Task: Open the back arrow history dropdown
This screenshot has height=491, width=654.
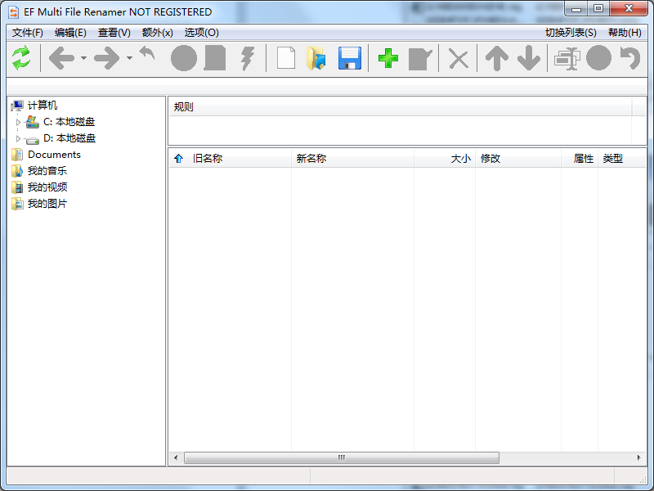Action: [x=83, y=58]
